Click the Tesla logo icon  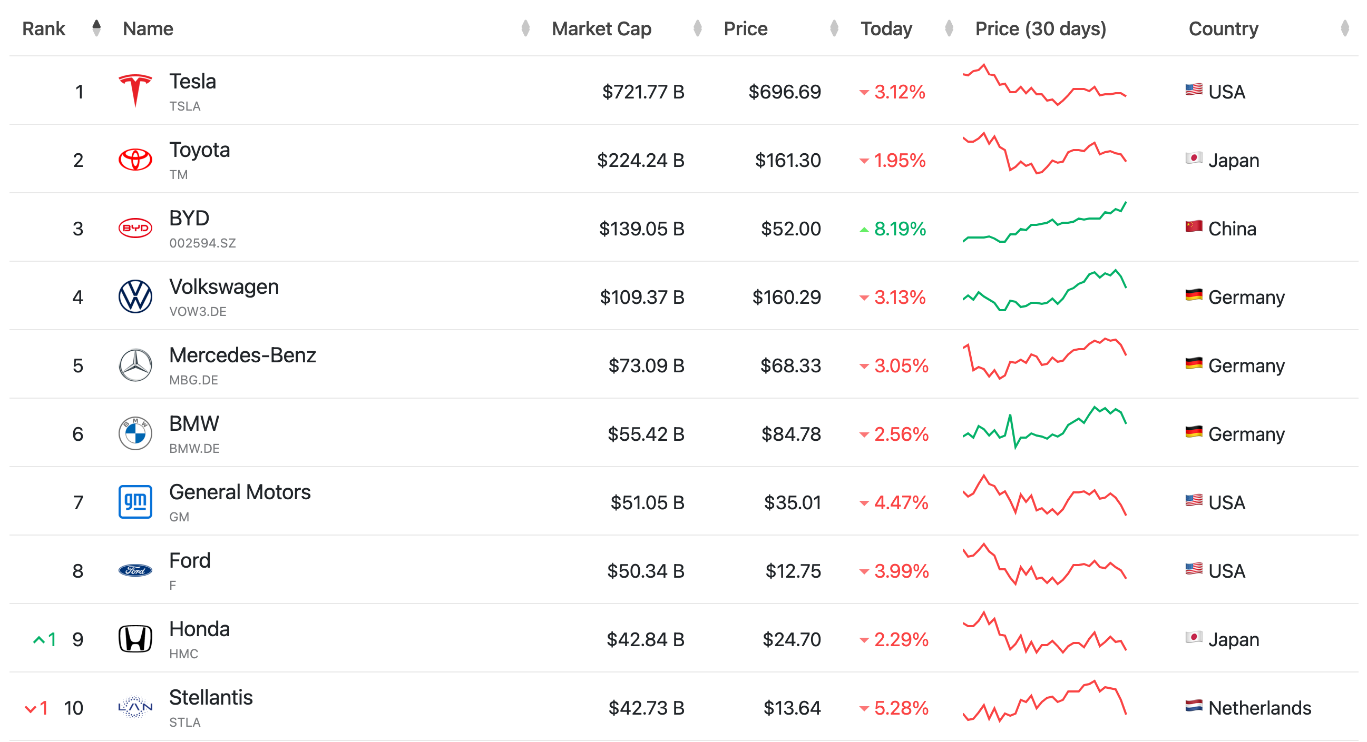[x=135, y=91]
